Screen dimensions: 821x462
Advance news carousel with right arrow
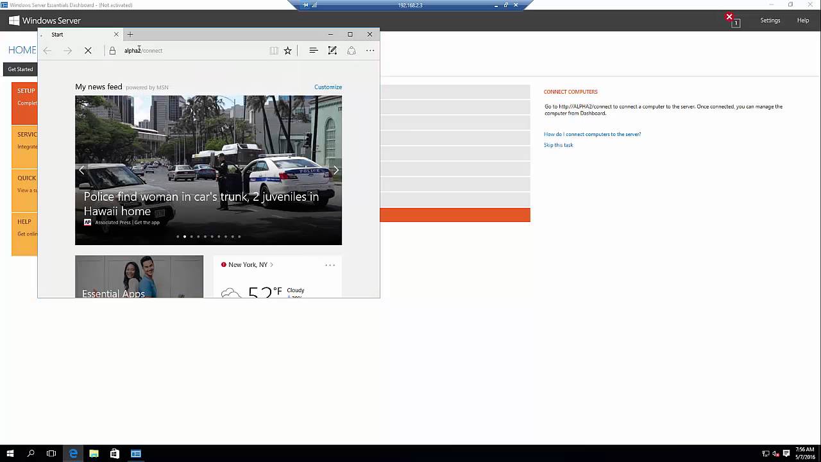(335, 170)
